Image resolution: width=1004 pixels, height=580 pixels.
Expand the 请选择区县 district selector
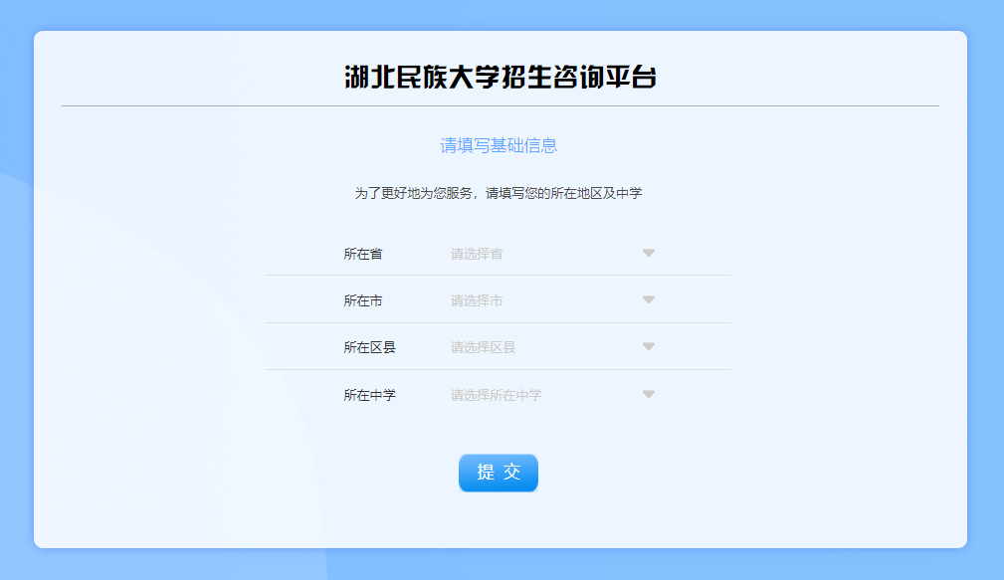click(537, 347)
